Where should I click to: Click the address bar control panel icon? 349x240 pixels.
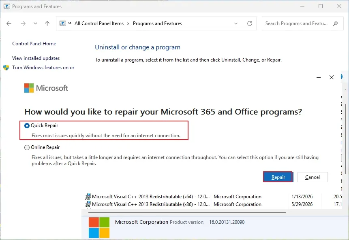pyautogui.click(x=63, y=23)
